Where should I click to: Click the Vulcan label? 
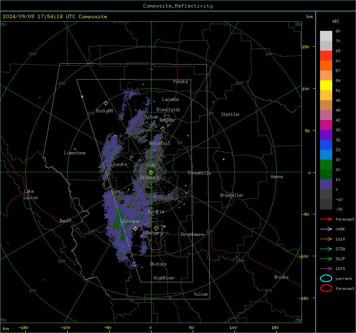pyautogui.click(x=201, y=294)
